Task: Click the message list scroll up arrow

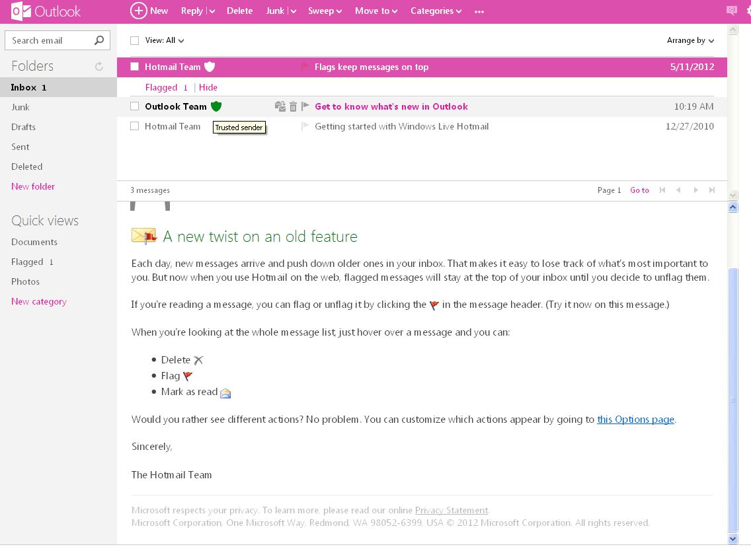Action: tap(732, 30)
